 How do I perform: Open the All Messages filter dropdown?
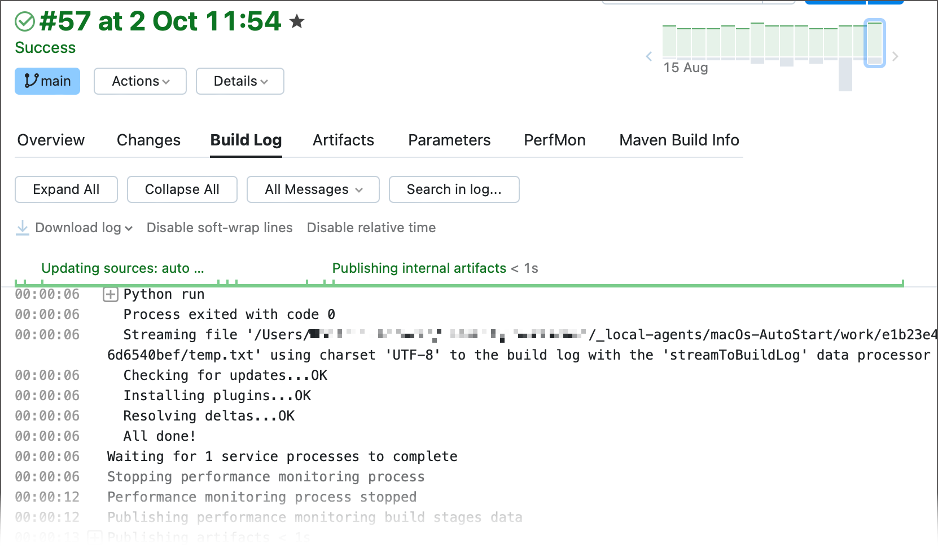tap(313, 189)
